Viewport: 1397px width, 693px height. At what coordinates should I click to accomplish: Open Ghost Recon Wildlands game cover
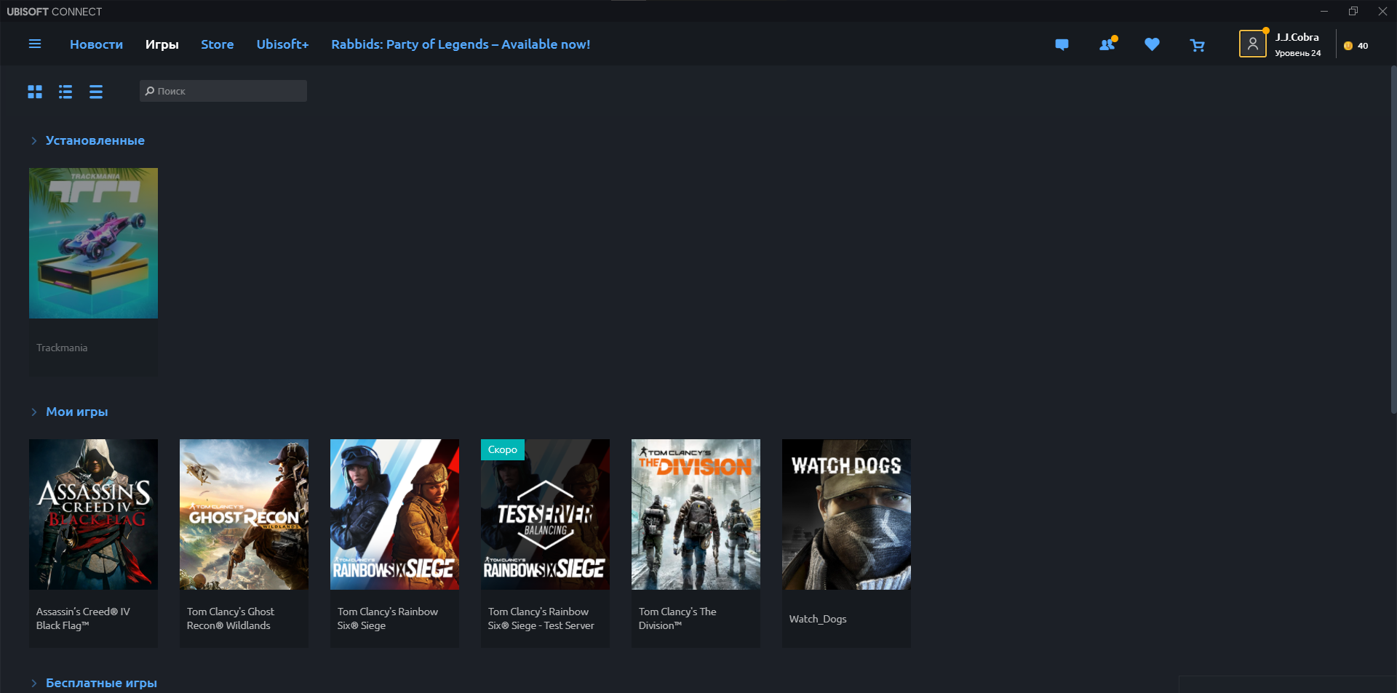pos(244,514)
